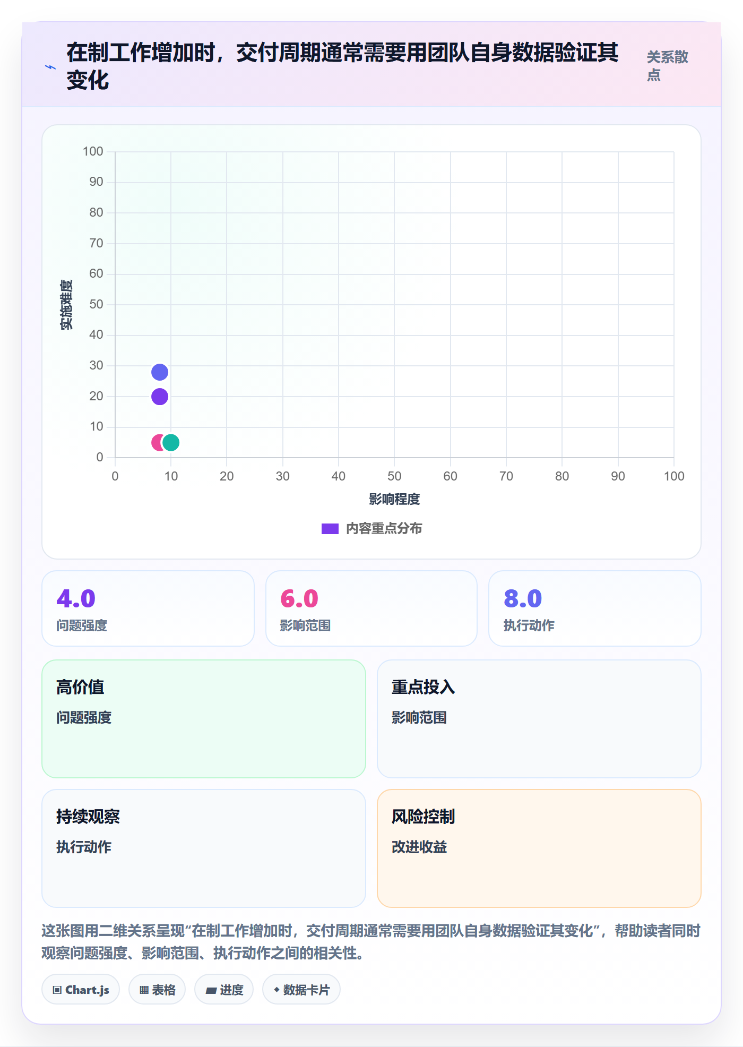
Task: Click the pink scatter point near the x-axis
Action: coord(157,442)
